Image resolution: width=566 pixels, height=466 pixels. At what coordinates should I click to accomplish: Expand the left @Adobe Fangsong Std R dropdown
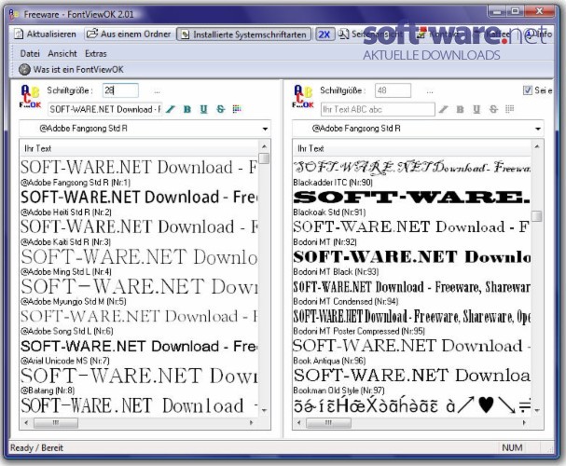[265, 129]
